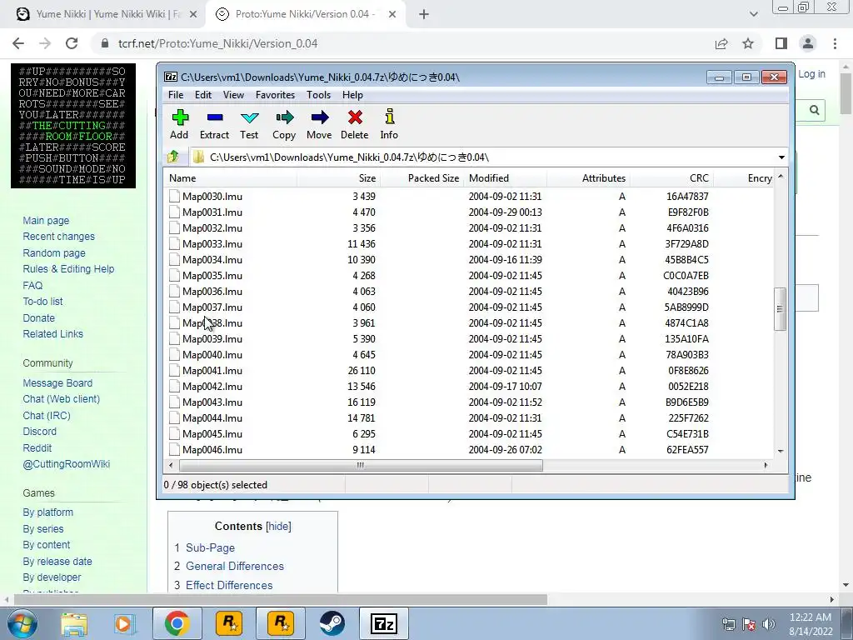Open the media player taskbar icon
Viewport: 853px width, 640px height.
click(125, 623)
